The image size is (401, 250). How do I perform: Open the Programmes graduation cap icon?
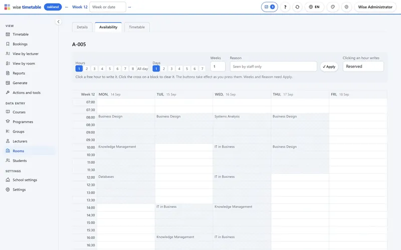(8, 121)
